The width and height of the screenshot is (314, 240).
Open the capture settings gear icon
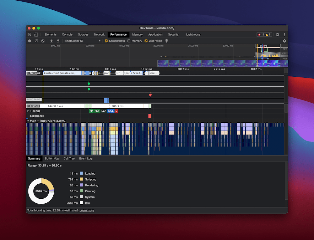click(x=284, y=41)
